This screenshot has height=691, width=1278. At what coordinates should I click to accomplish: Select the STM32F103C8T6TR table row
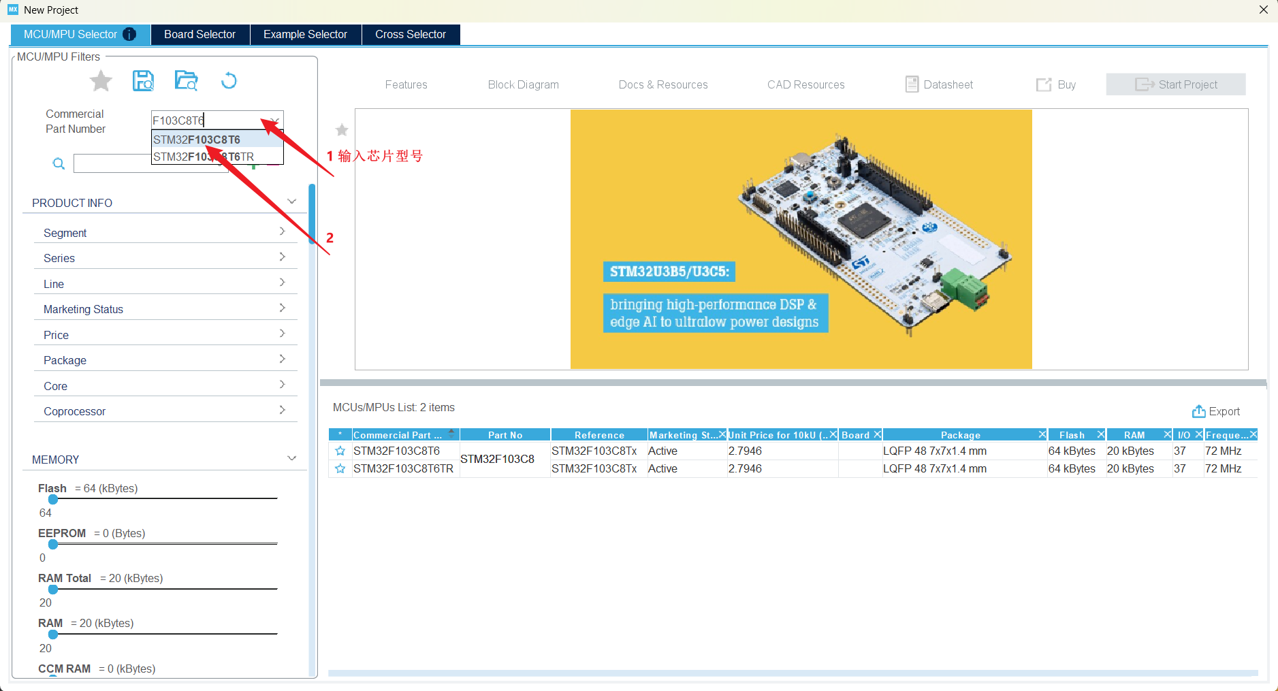pos(793,468)
